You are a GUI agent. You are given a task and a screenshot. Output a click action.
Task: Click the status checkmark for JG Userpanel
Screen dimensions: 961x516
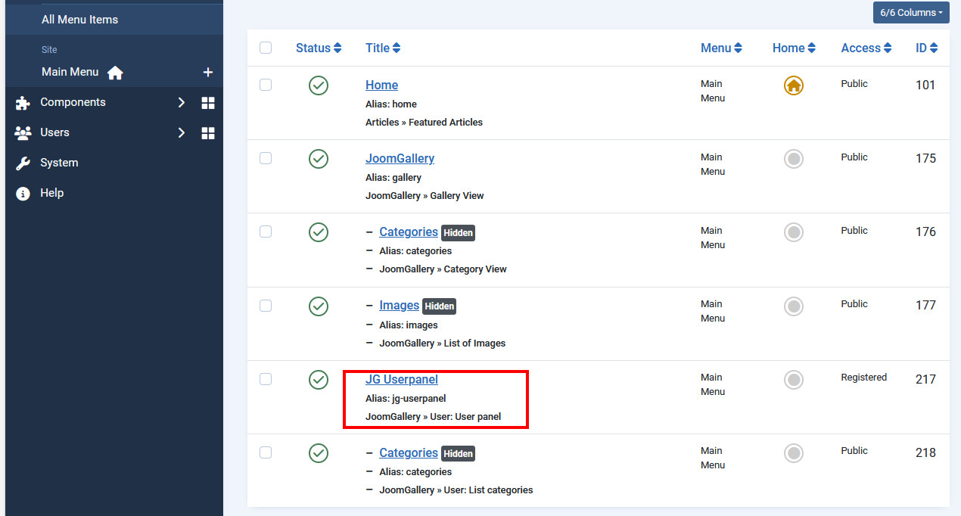tap(319, 379)
